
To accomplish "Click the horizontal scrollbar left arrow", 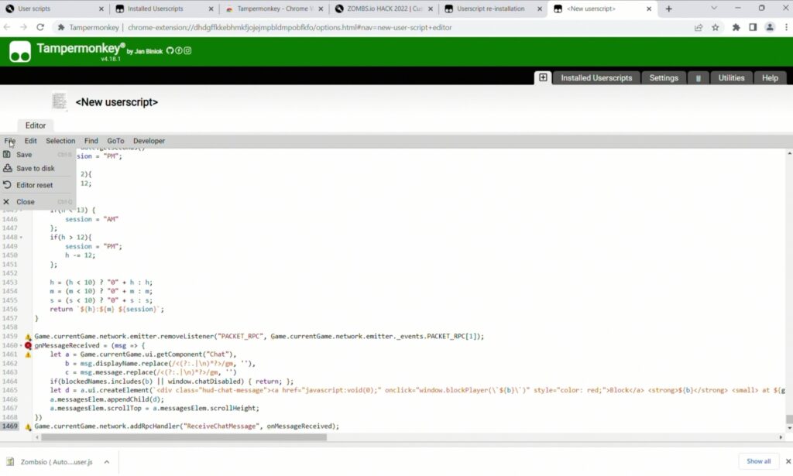I will (x=36, y=437).
